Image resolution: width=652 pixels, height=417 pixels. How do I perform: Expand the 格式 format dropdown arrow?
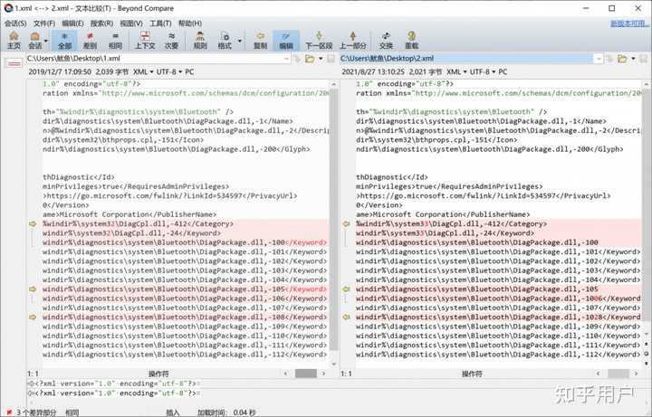coord(239,41)
